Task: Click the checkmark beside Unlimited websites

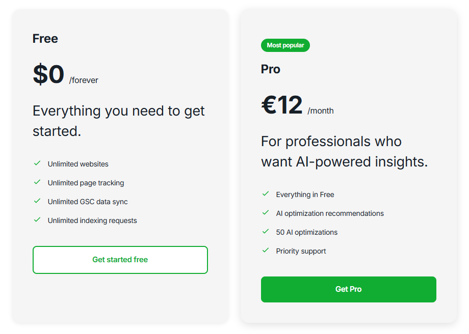Action: pos(37,164)
